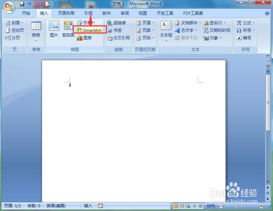Screen dimensions: 273x211
Task: Add a bookmark with 书签
Action: point(114,30)
